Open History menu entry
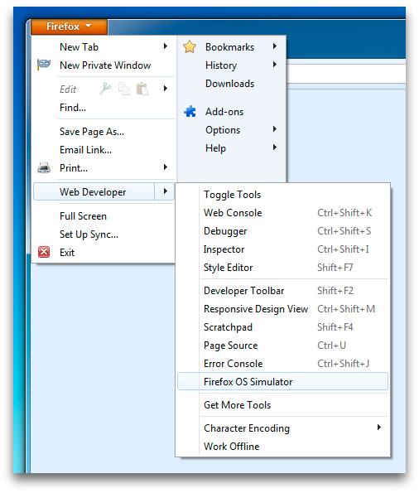Screen dimensions: 419x493 231,65
